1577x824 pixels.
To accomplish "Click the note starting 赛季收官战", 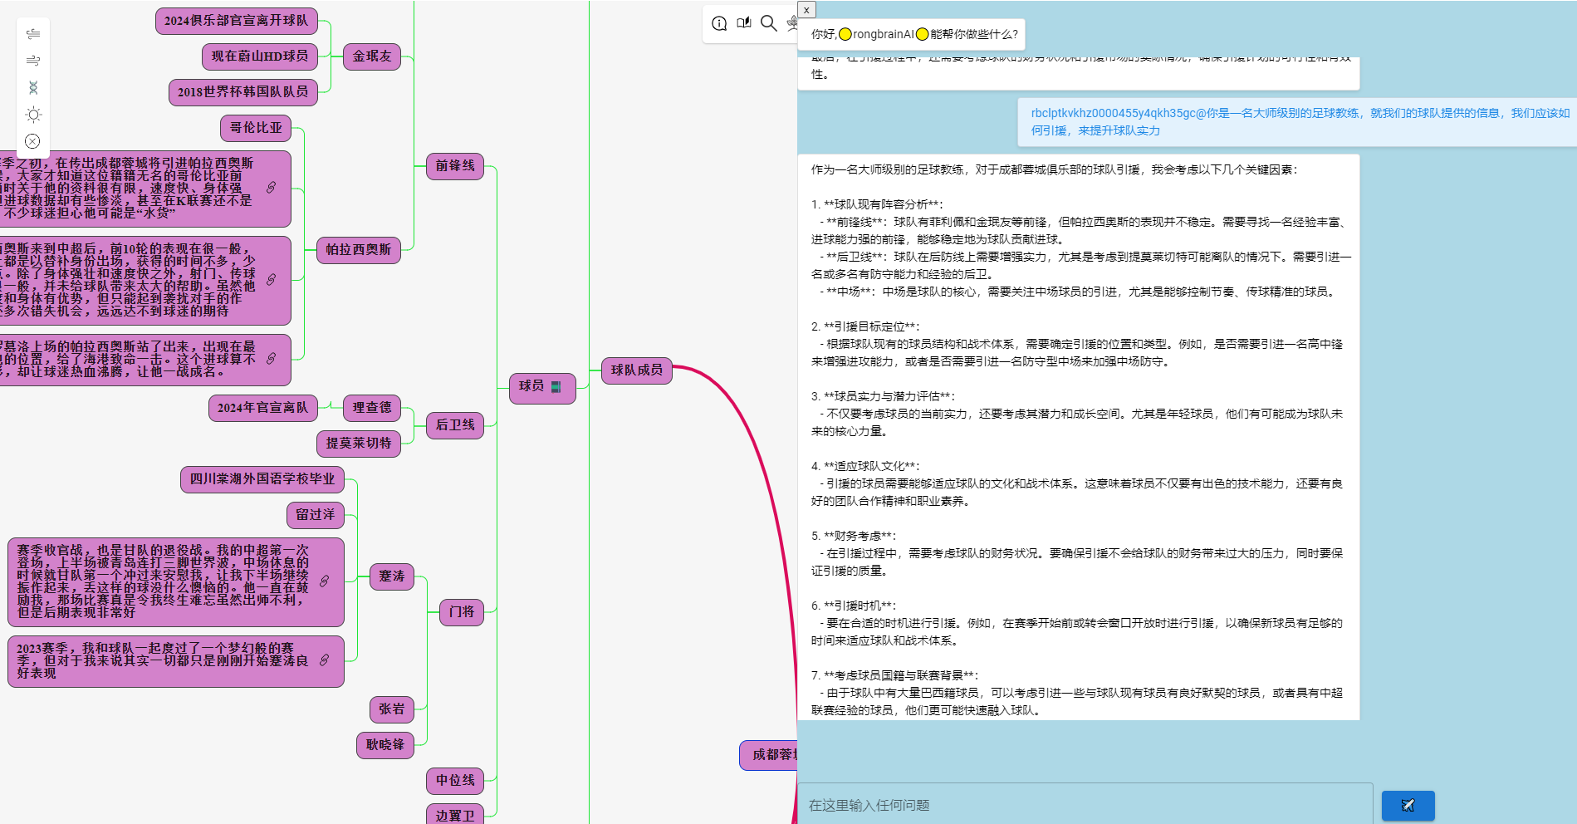I will click(176, 582).
